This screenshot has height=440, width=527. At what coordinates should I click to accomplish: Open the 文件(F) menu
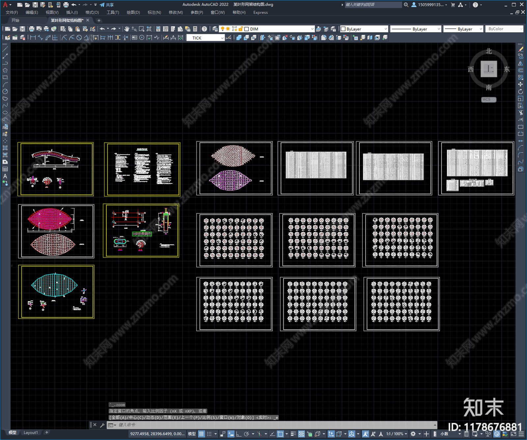(12, 13)
